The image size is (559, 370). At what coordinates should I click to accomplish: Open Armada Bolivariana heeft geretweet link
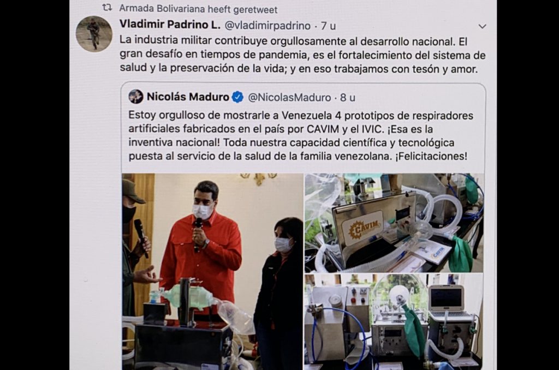pyautogui.click(x=198, y=9)
